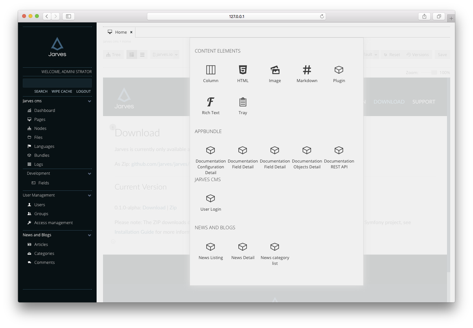This screenshot has width=473, height=328.
Task: Add the News Listing plugin
Action: tap(211, 251)
